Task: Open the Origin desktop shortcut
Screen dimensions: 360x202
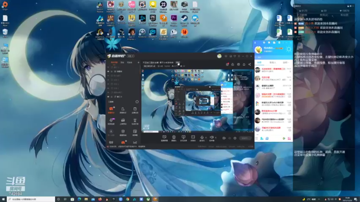Action: pos(5,6)
